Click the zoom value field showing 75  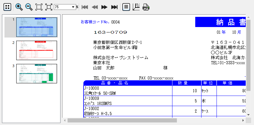pos(63,7)
